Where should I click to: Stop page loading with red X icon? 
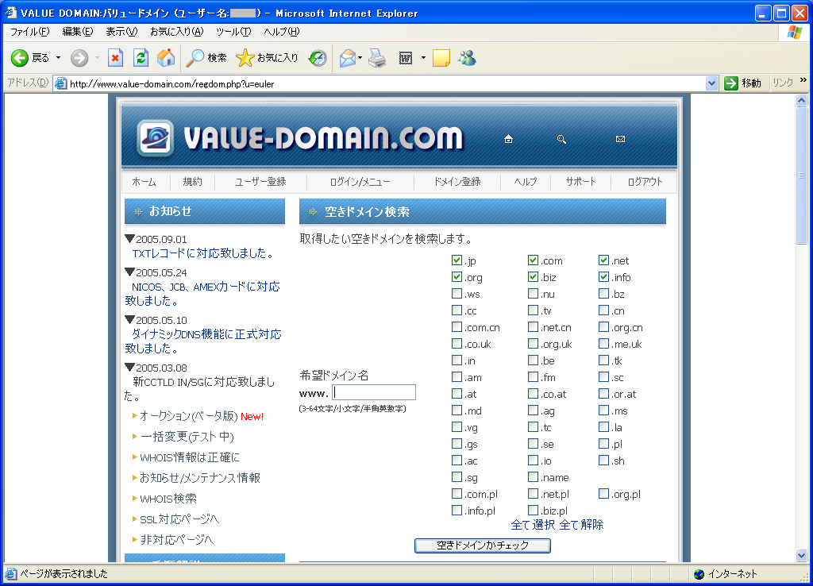tap(115, 58)
